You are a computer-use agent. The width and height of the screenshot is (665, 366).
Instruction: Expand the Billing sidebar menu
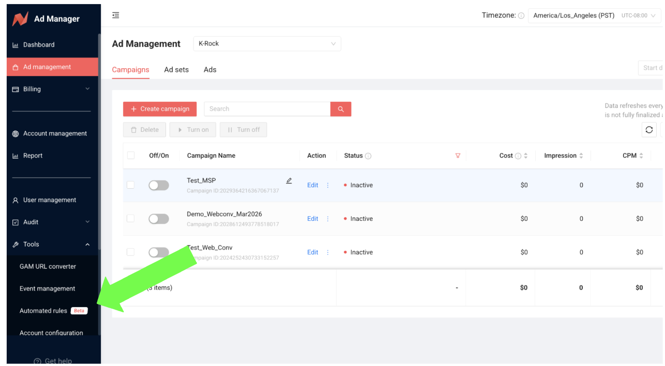point(52,89)
